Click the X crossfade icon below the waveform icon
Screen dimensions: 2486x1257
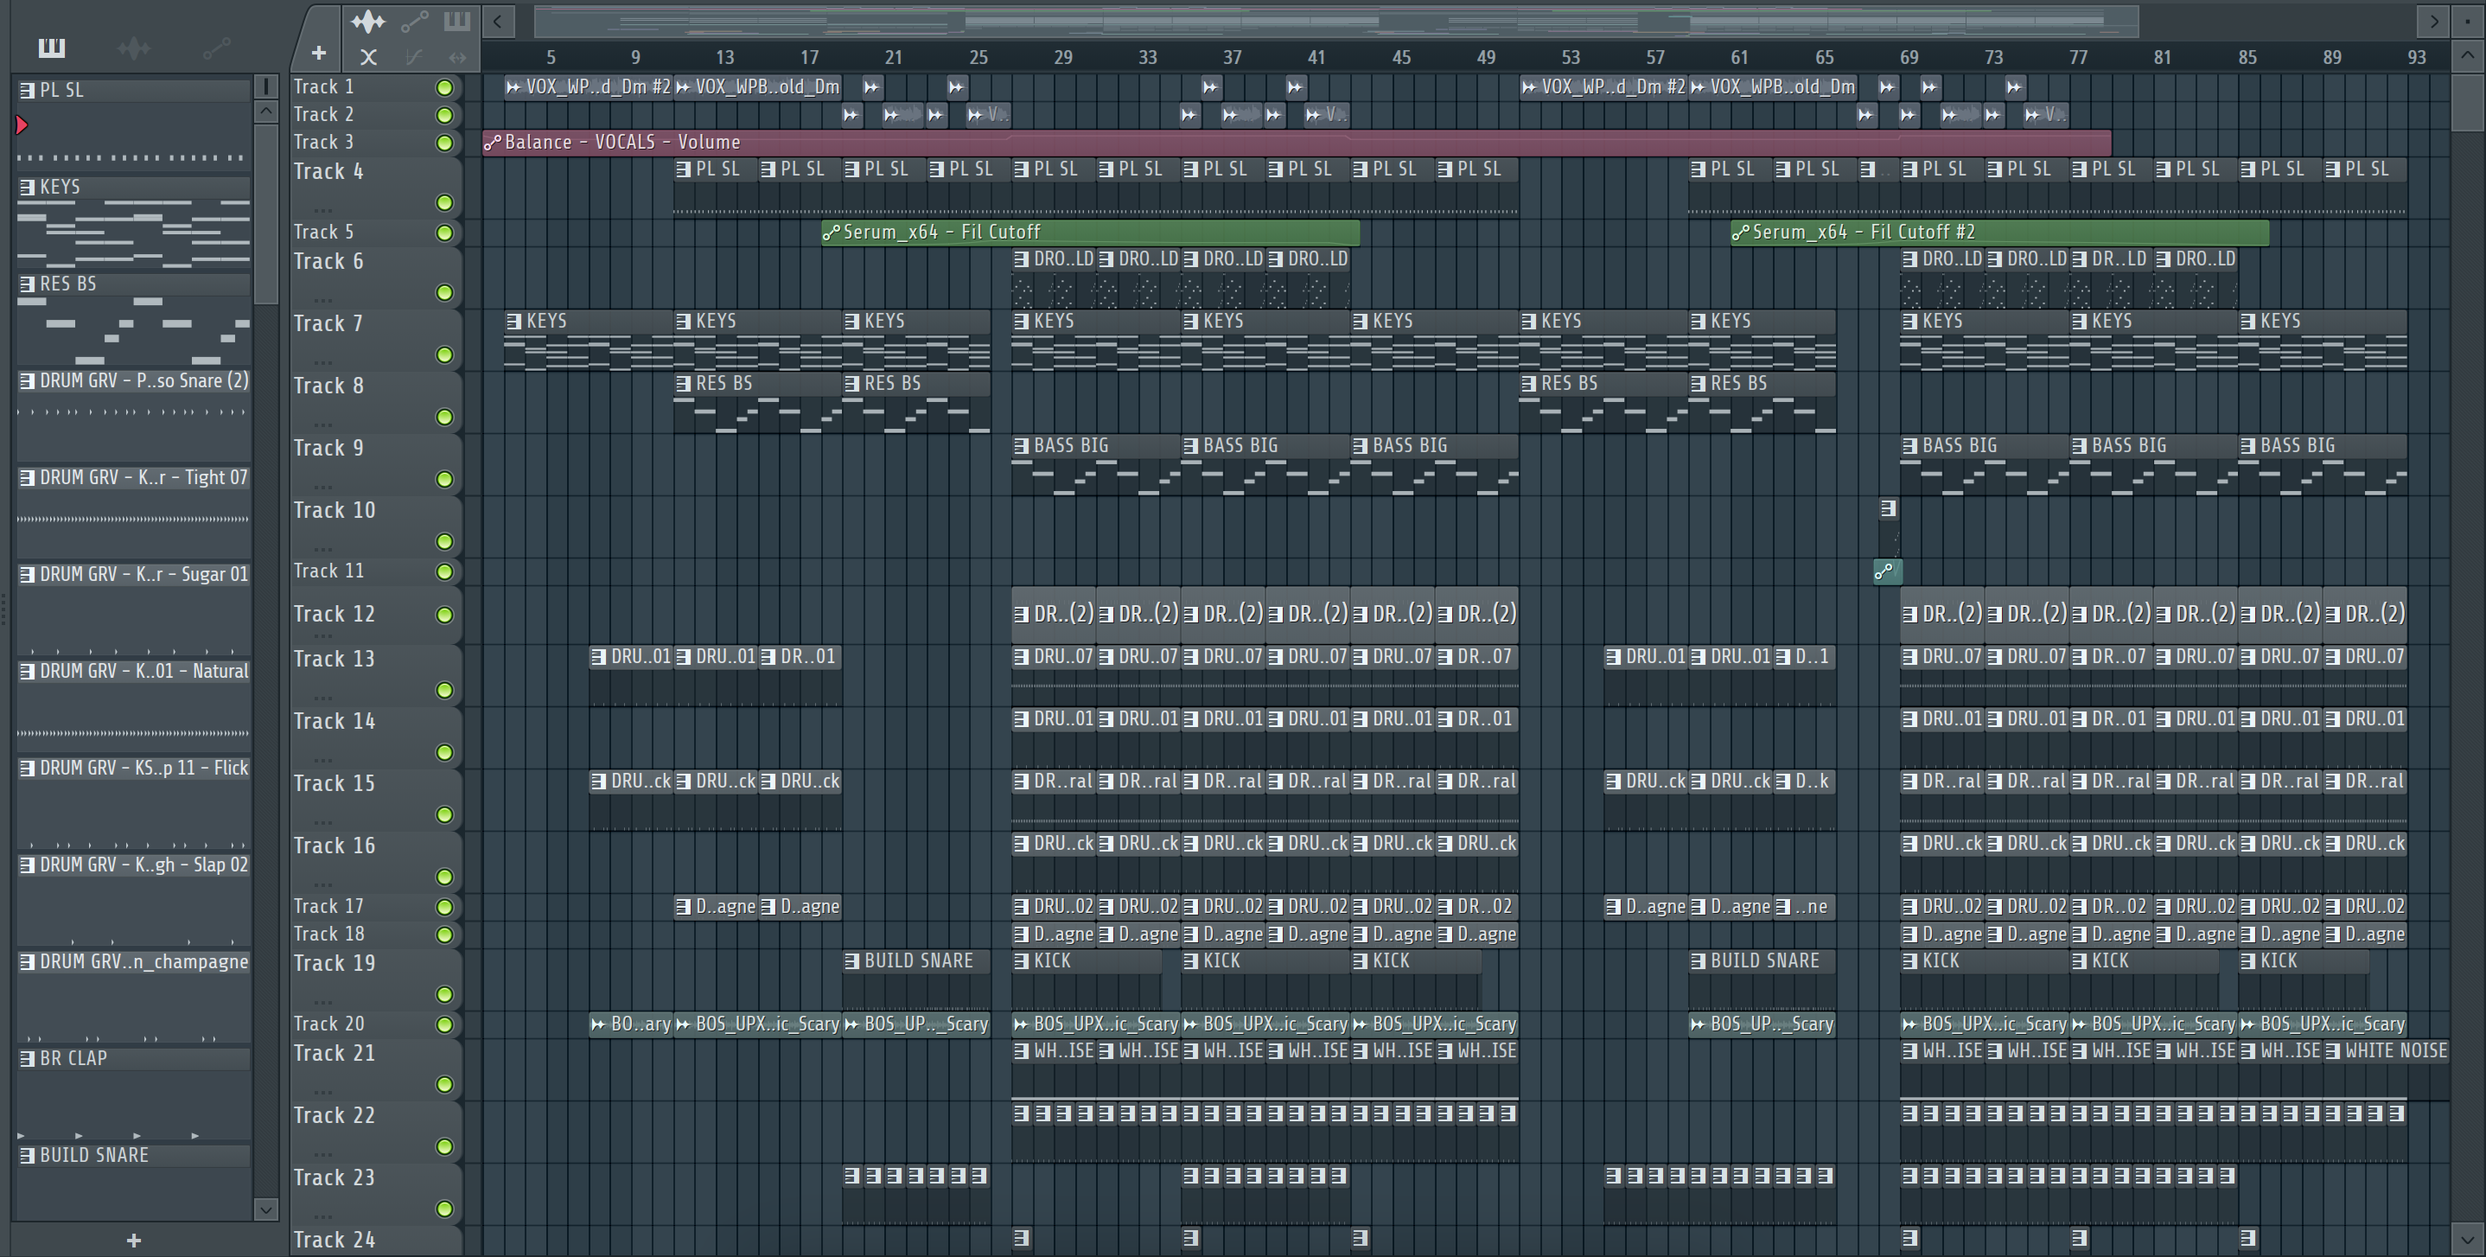click(367, 57)
